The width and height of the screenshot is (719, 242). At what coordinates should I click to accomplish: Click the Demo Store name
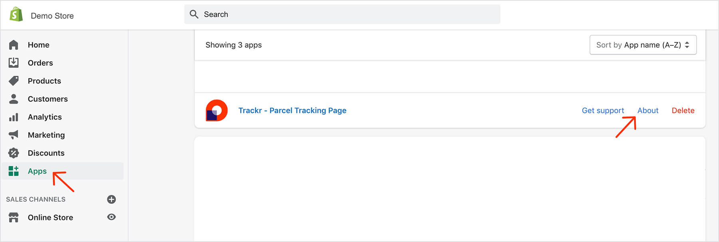[52, 16]
